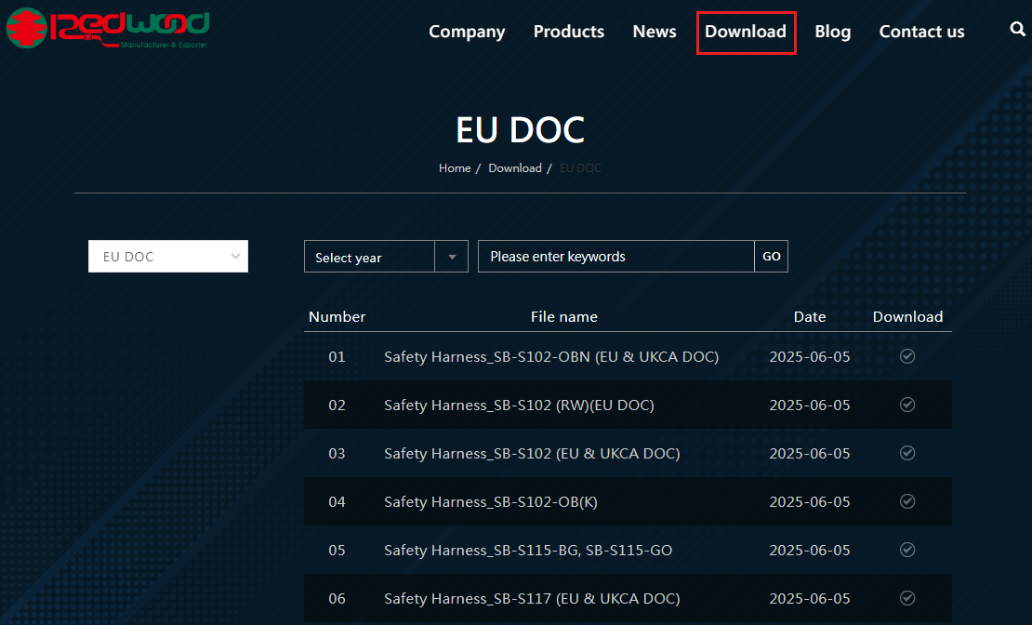Image resolution: width=1032 pixels, height=625 pixels.
Task: Focus the keywords search input field
Action: coord(615,257)
